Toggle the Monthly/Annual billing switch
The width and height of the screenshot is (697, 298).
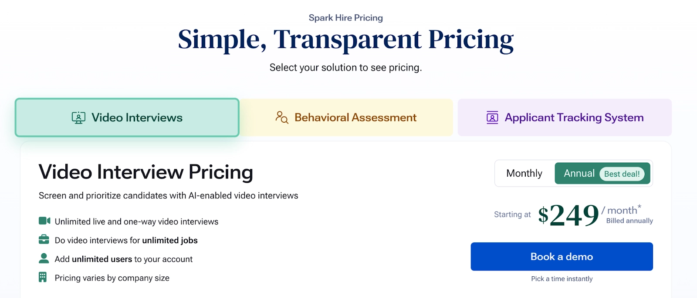pyautogui.click(x=573, y=173)
